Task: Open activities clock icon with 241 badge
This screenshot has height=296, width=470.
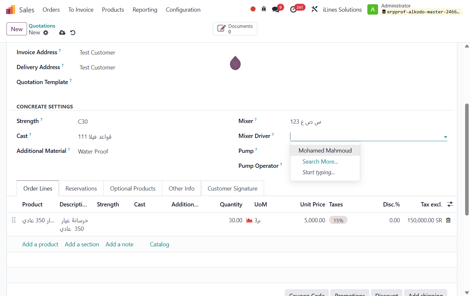Action: (293, 9)
